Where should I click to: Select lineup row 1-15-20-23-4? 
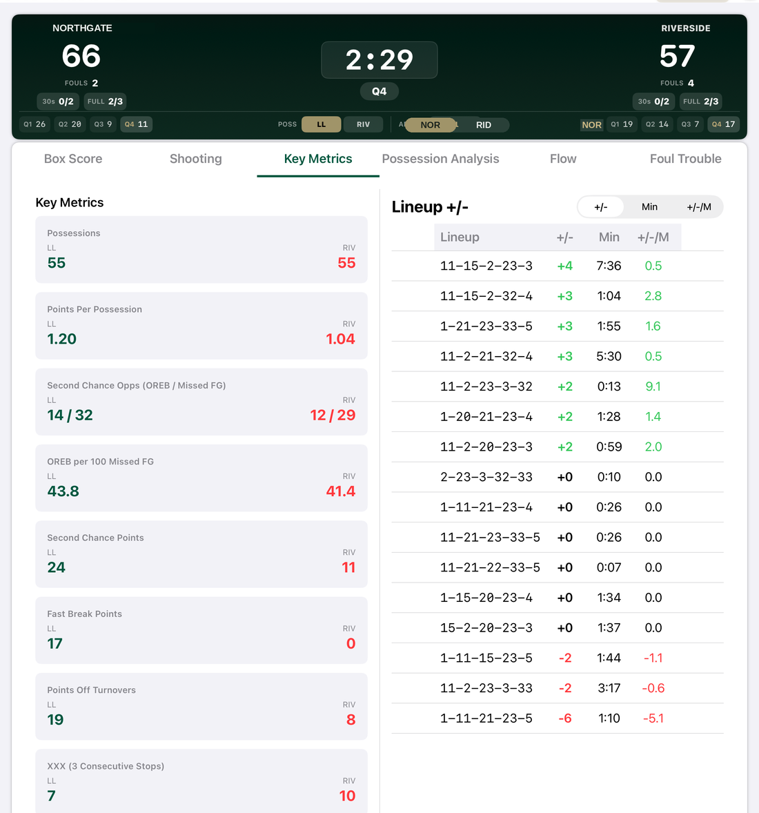coord(558,597)
